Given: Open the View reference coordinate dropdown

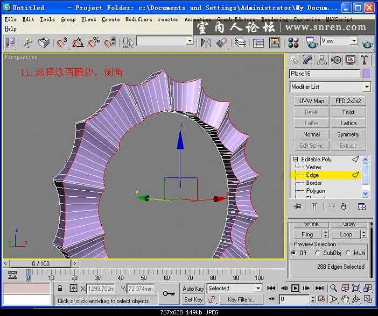Looking at the screenshot, I should [353, 41].
